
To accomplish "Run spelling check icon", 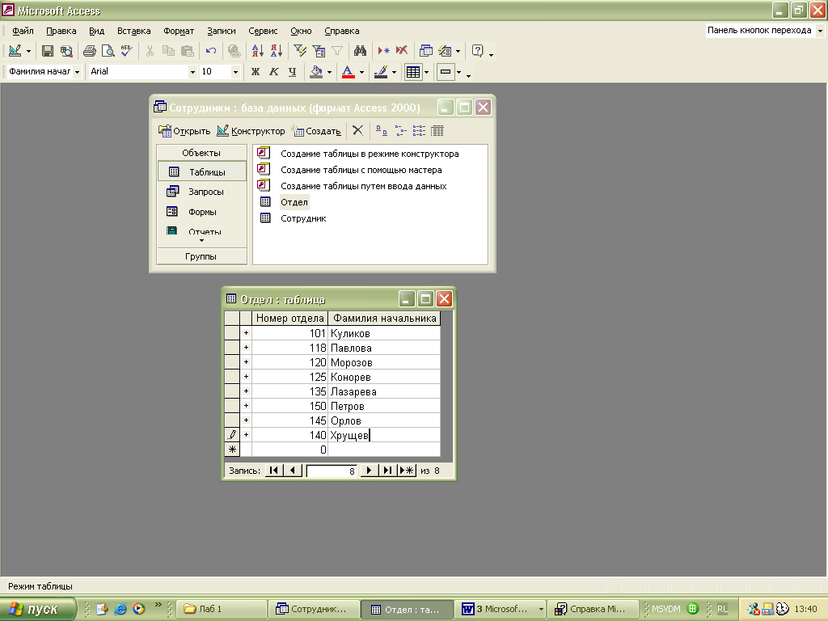I will pyautogui.click(x=126, y=51).
